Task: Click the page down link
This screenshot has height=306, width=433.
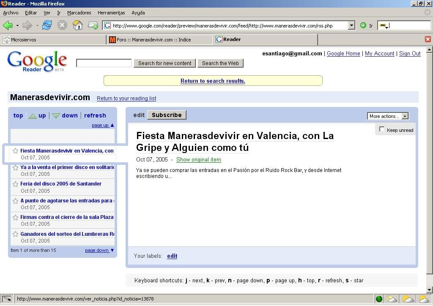Action: pos(99,250)
